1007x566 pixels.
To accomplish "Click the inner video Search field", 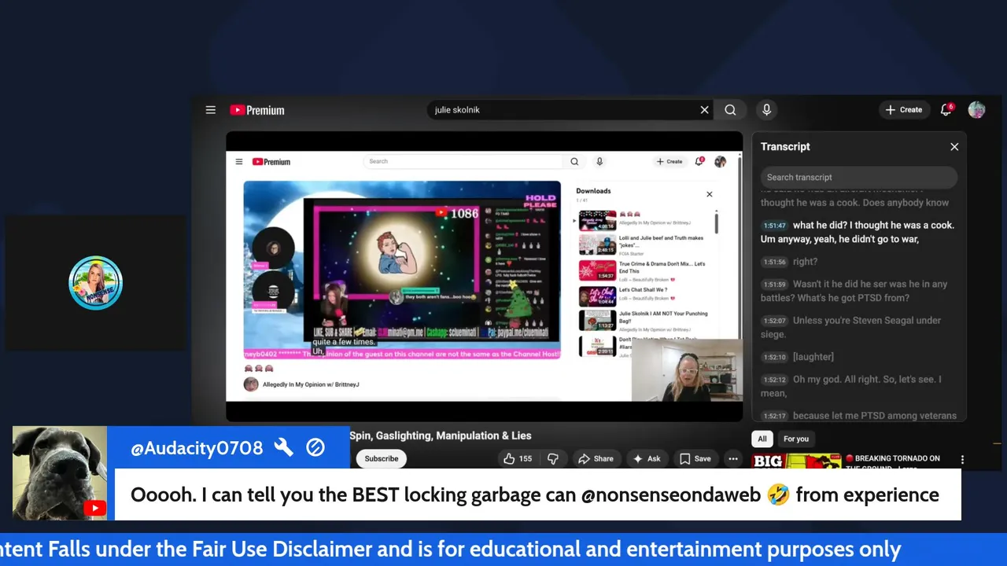I will 463,161.
